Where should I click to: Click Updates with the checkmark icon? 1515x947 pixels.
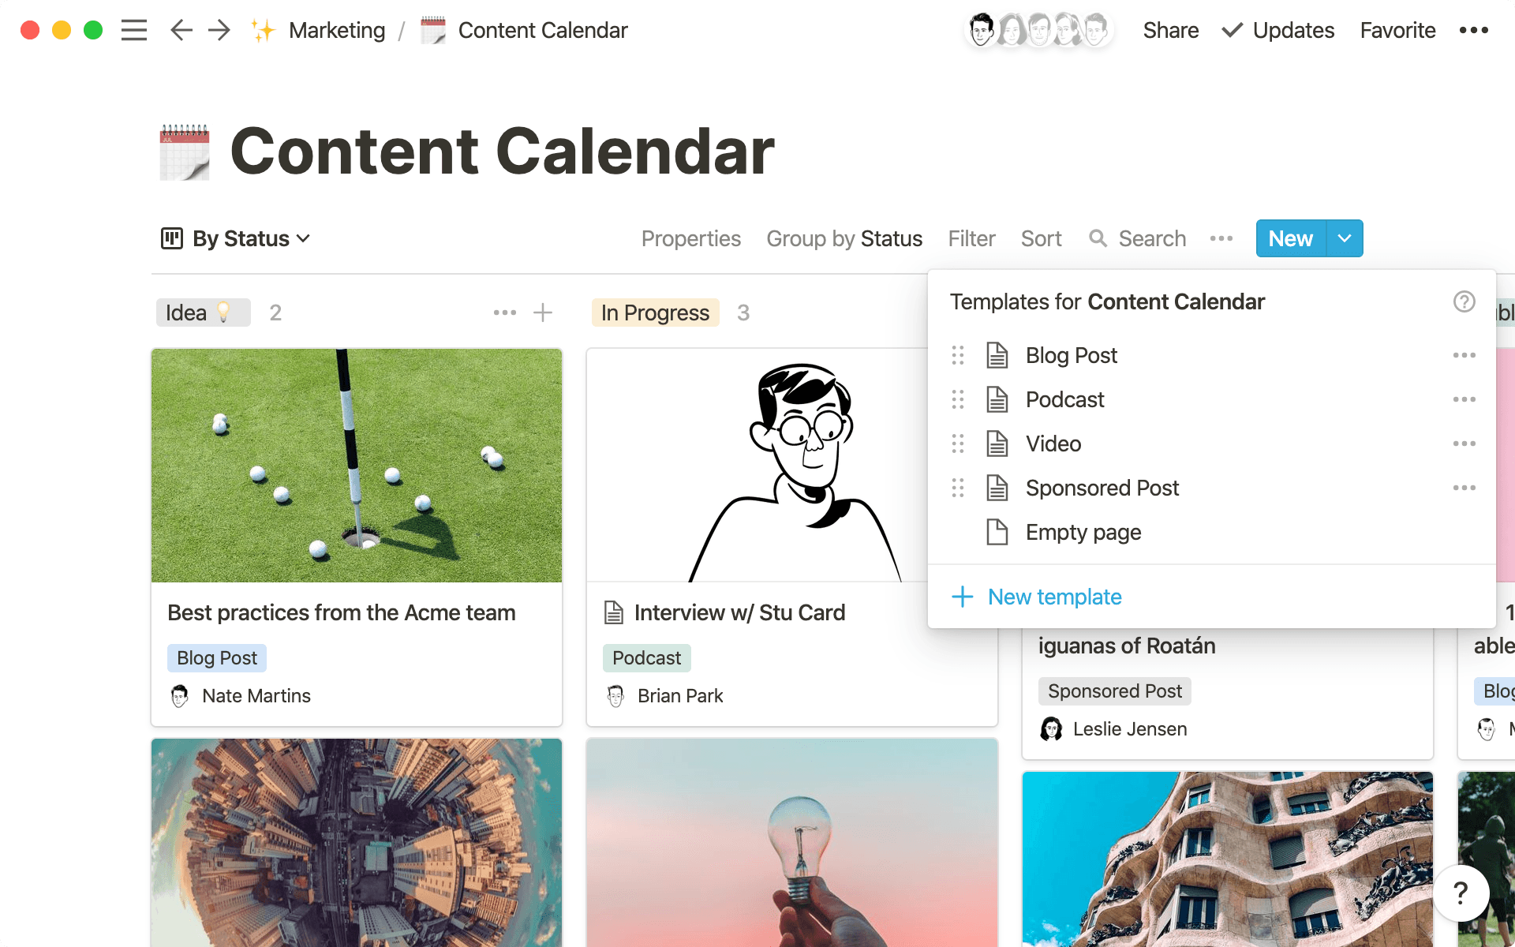point(1277,30)
